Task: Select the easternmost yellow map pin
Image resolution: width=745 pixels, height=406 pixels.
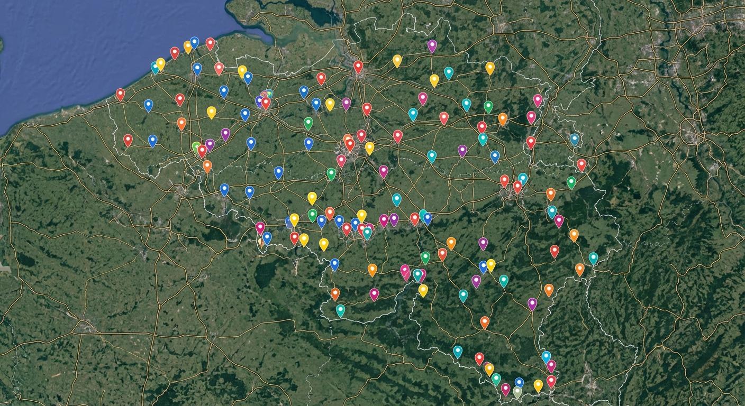Action: click(x=538, y=385)
